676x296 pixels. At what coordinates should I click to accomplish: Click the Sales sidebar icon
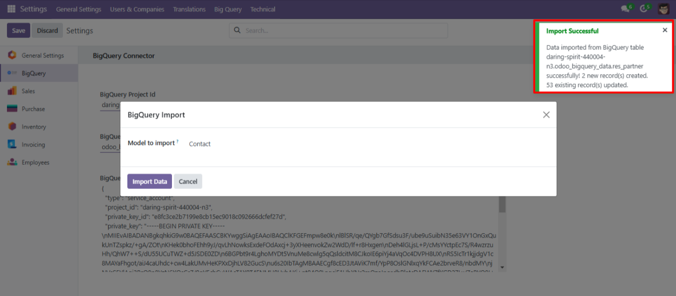point(12,91)
